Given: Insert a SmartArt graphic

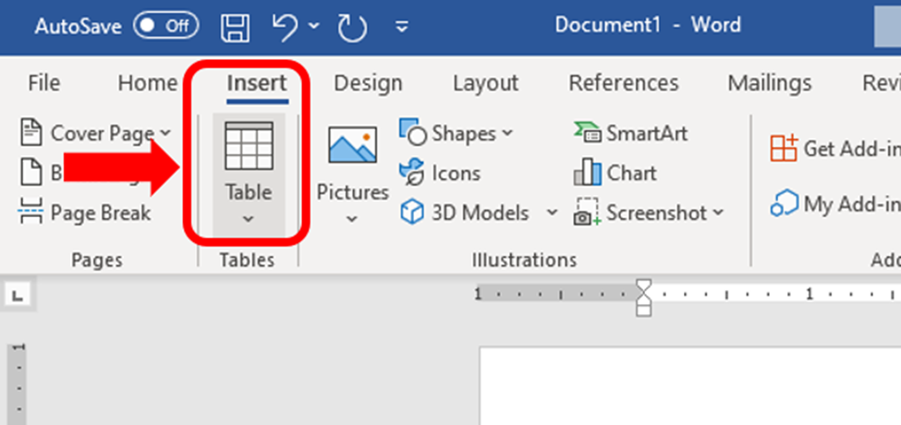Looking at the screenshot, I should click(x=630, y=133).
